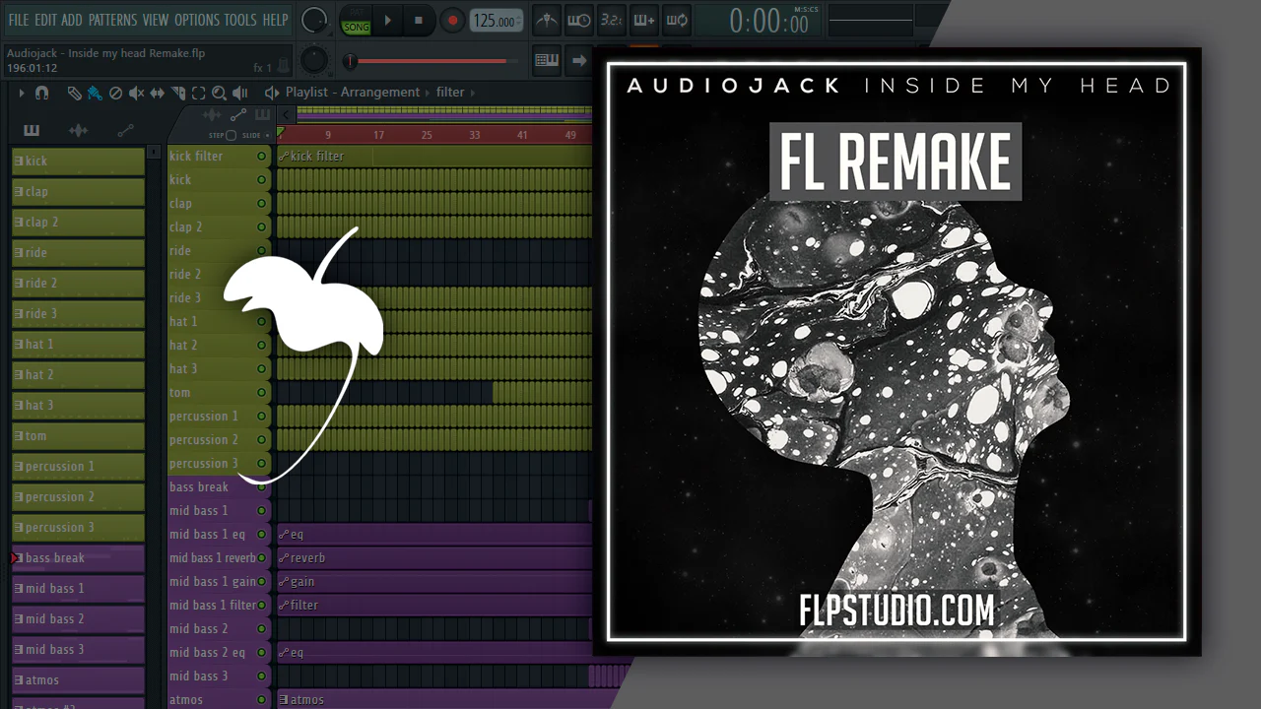Toggle the magnet snap icon
The image size is (1261, 709).
click(41, 93)
